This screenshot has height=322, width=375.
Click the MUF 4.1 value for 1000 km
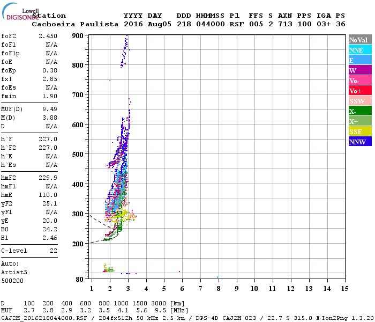coord(123,311)
